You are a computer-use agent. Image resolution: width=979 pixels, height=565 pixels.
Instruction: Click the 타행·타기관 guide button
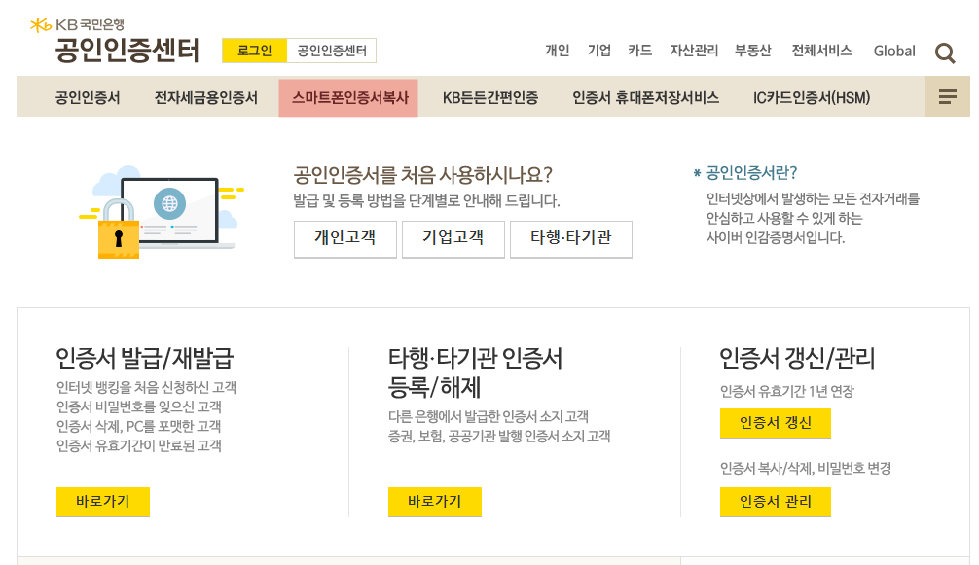tap(571, 238)
